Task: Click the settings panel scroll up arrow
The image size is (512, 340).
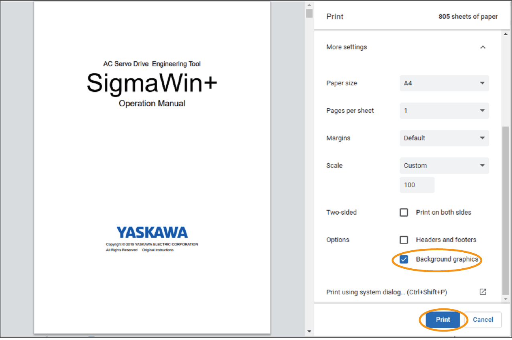Action: pos(505,34)
